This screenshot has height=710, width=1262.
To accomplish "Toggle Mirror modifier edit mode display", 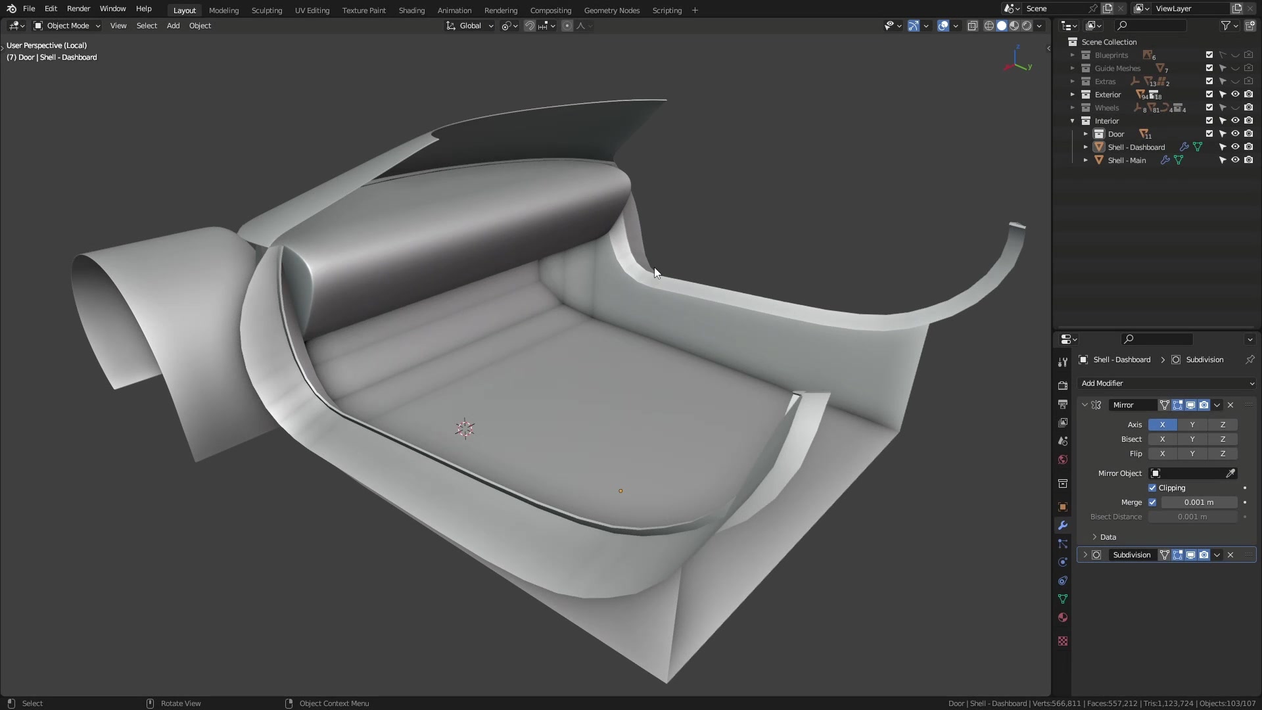I will tap(1177, 405).
